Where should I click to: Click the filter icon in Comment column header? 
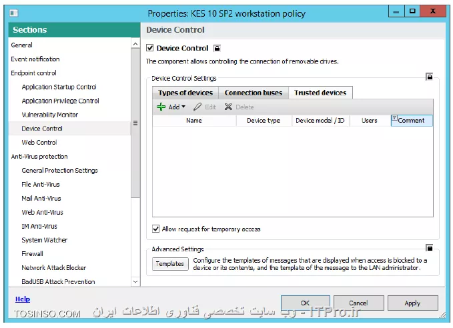click(394, 117)
